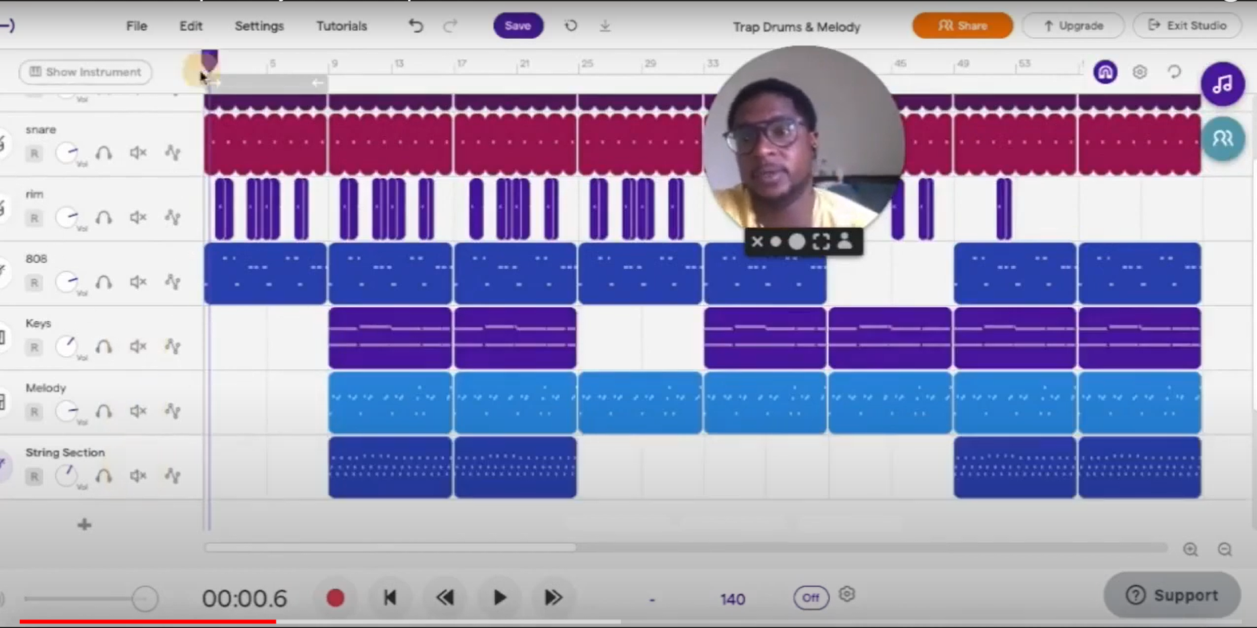The height and width of the screenshot is (628, 1257).
Task: Solo the snare track with headphones icon
Action: 104,152
